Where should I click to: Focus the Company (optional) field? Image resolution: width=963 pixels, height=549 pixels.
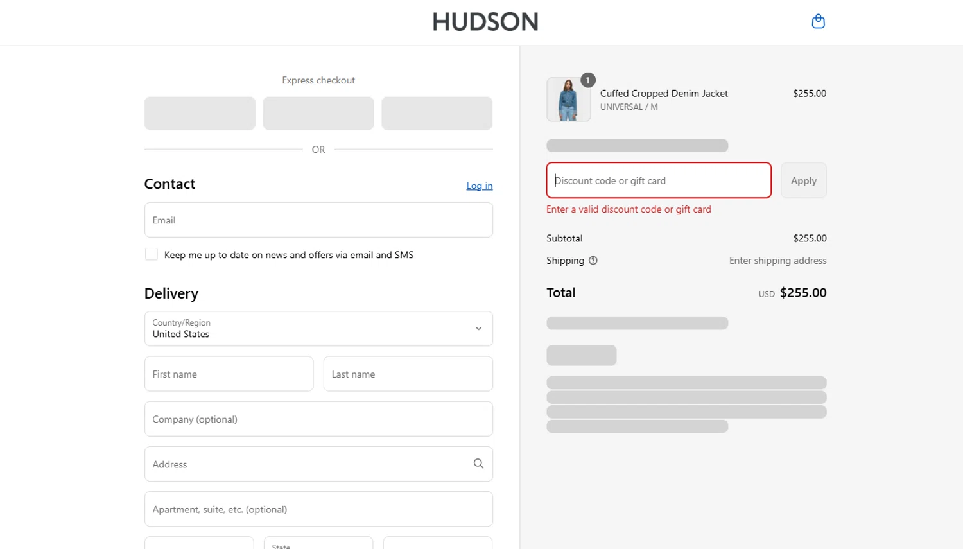pyautogui.click(x=318, y=419)
